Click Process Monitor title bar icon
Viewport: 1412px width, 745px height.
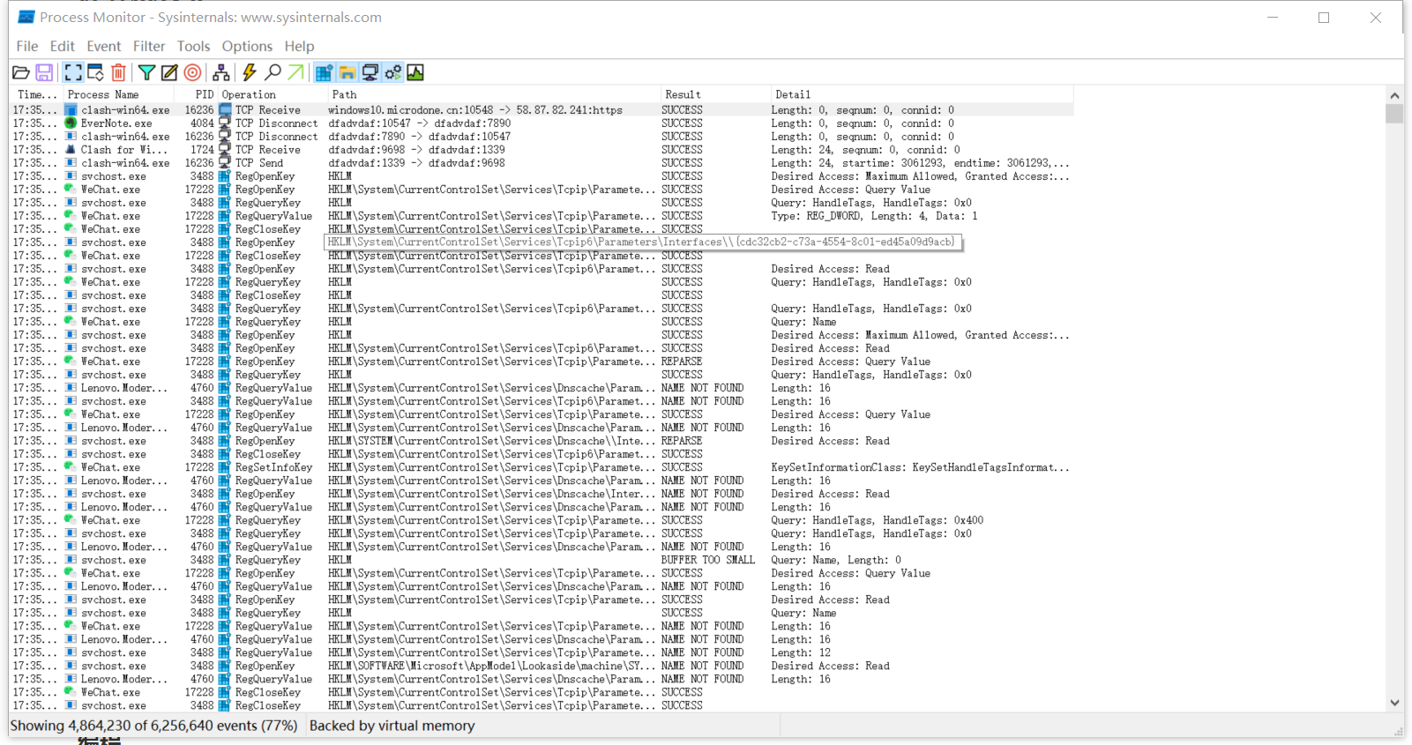pyautogui.click(x=26, y=17)
